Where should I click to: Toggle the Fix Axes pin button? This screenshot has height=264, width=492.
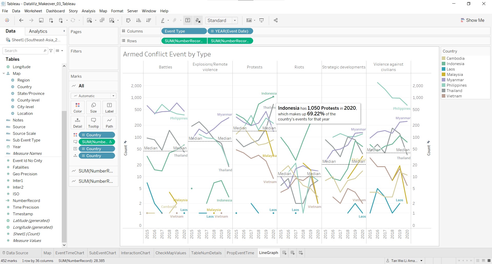pos(198,21)
